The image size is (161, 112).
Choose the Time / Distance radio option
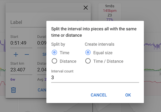88,61
